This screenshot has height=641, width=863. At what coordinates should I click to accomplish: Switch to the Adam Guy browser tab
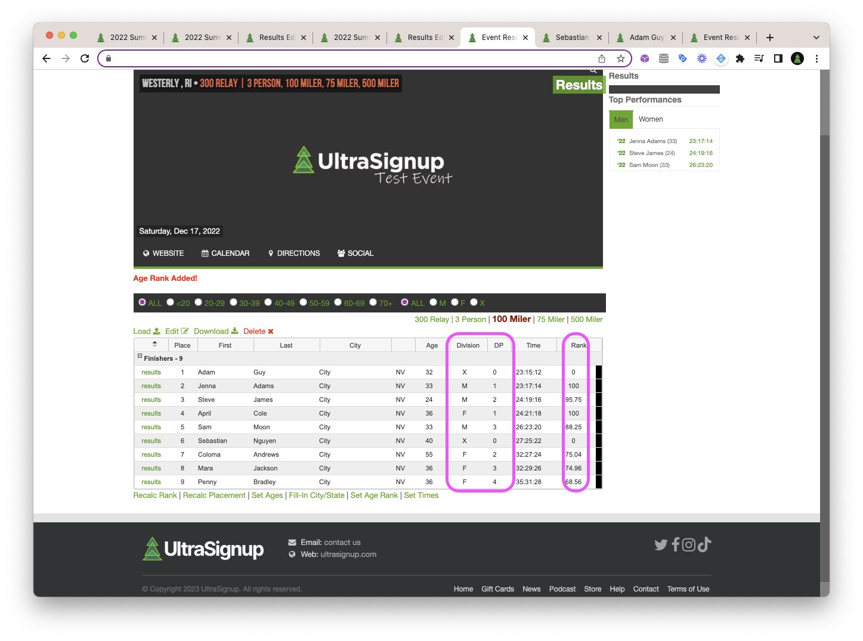pos(647,38)
